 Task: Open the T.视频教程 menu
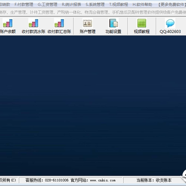click(119, 5)
